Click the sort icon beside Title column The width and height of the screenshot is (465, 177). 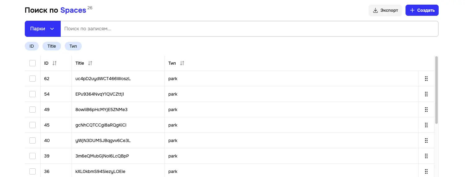tap(90, 63)
